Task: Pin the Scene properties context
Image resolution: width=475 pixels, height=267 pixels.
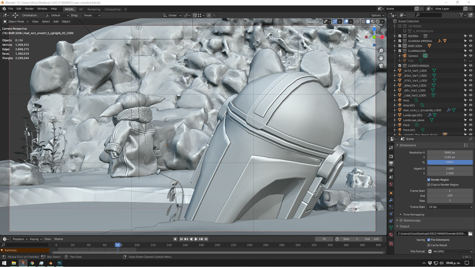Action: tap(471, 139)
